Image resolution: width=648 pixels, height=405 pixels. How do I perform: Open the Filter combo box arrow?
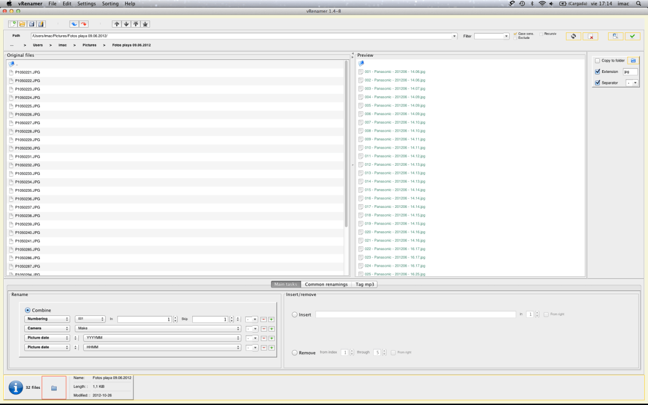click(x=506, y=36)
